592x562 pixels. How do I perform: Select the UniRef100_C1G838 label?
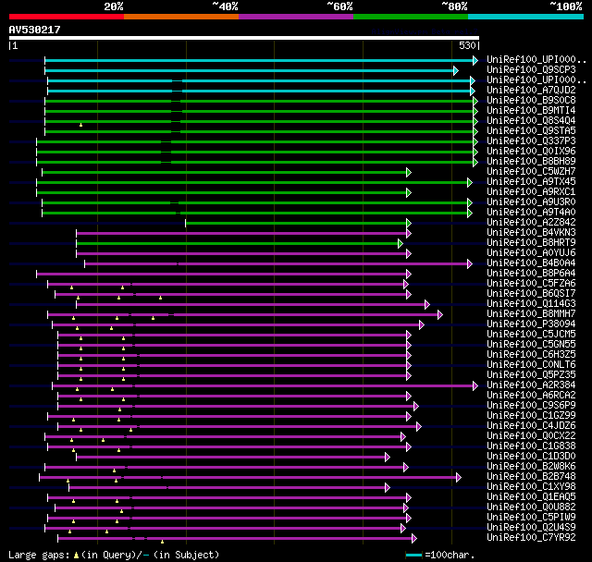(531, 446)
